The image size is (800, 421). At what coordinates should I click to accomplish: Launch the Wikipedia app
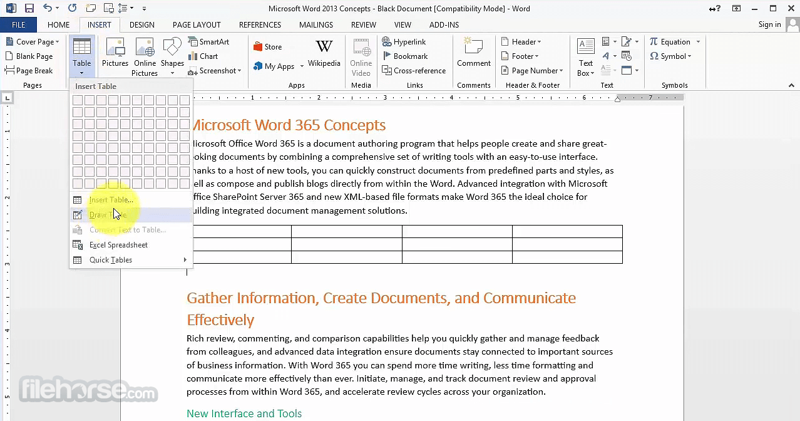(324, 53)
